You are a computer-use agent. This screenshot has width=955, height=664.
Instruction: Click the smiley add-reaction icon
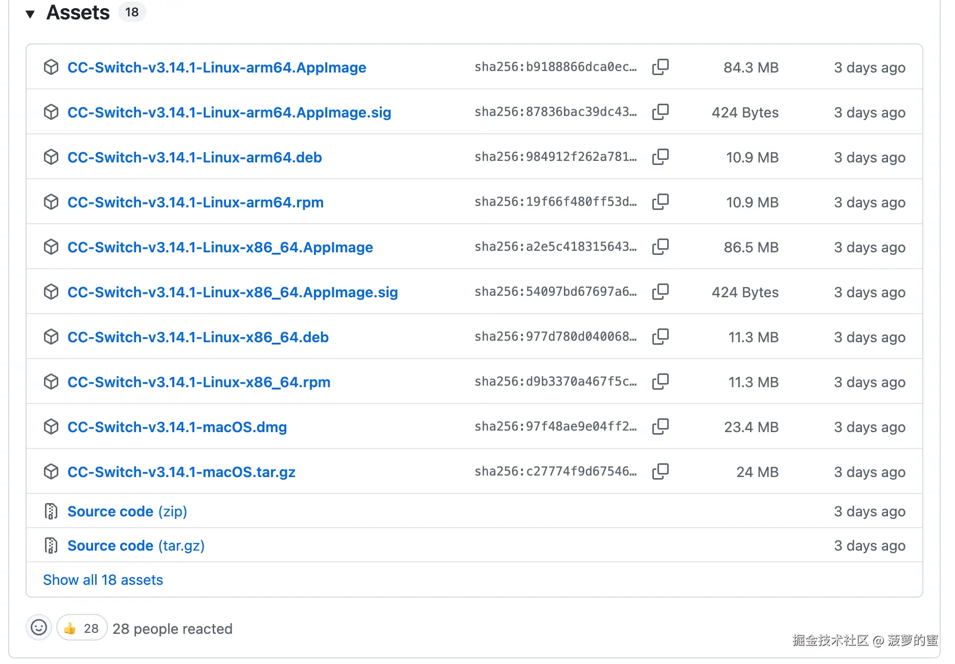39,628
